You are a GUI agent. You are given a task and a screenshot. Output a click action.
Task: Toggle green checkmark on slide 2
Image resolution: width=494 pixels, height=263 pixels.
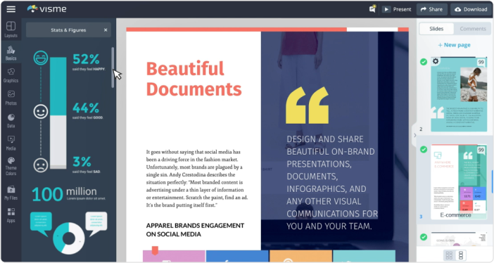point(424,62)
